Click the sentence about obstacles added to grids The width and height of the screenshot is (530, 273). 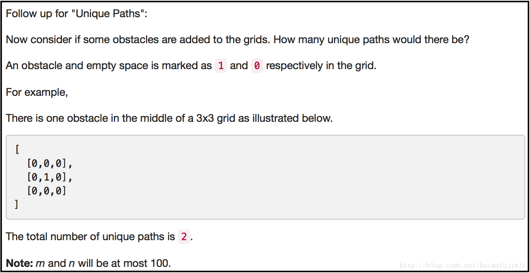coord(237,39)
